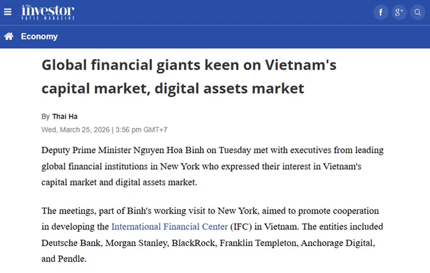Click the article headline about Vietnam's capital market
This screenshot has height=273, width=430.
tap(189, 76)
